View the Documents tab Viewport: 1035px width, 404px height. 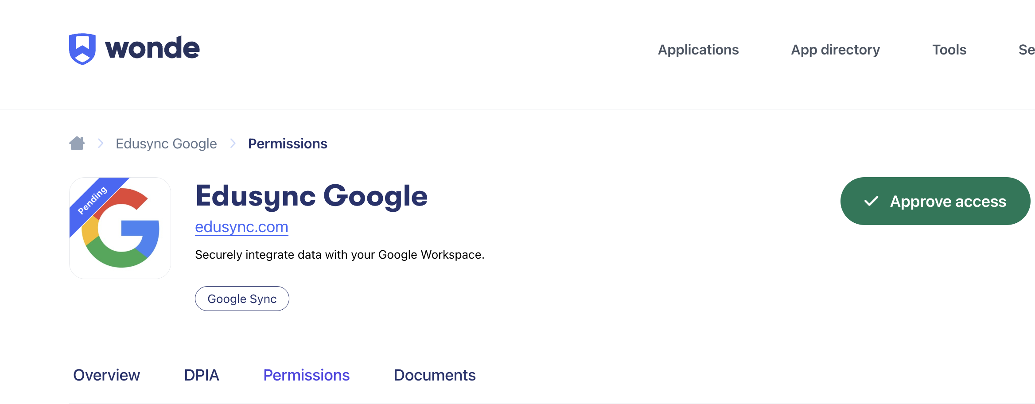tap(434, 375)
